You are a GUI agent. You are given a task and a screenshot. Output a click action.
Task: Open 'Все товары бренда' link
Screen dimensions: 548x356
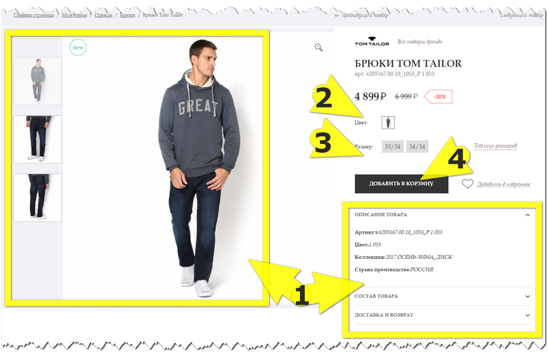[420, 41]
